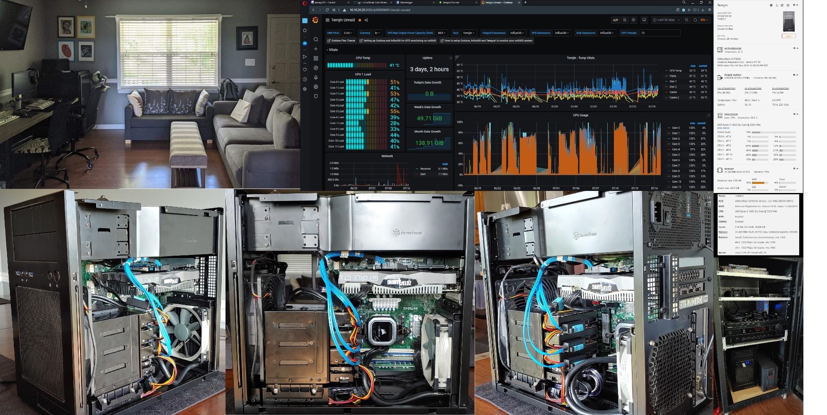The width and height of the screenshot is (827, 415).
Task: Open the Grafana Plex Theme link
Action: click(x=342, y=41)
